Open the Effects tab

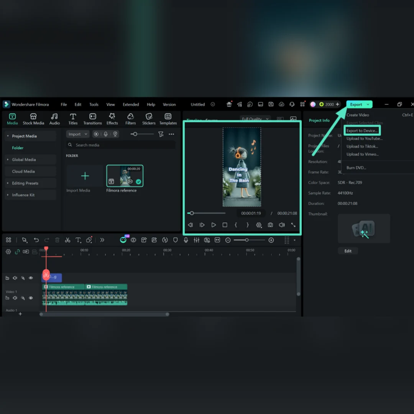(x=112, y=119)
